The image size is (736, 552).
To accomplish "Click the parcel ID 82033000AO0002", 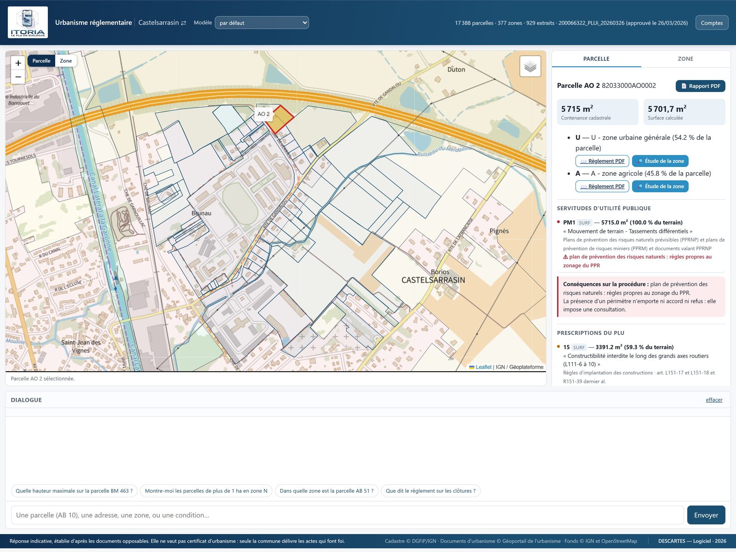I will click(629, 86).
